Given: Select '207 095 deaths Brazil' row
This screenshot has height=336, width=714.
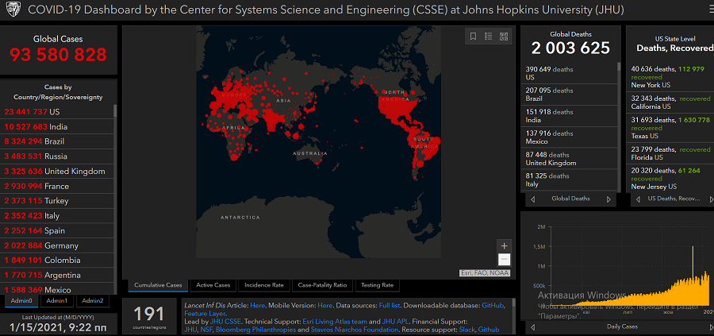Looking at the screenshot, I should tap(569, 95).
